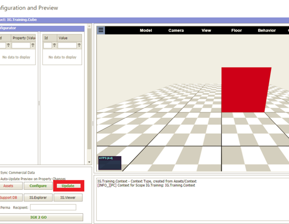Viewport: 289px width, 224px height.
Task: Open the hamburger menu in the 3D viewer
Action: pos(101,30)
